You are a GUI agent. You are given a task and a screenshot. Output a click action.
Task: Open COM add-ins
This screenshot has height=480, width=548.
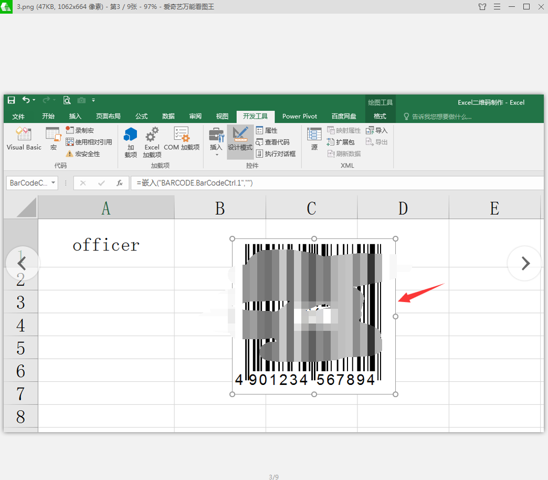pyautogui.click(x=182, y=139)
